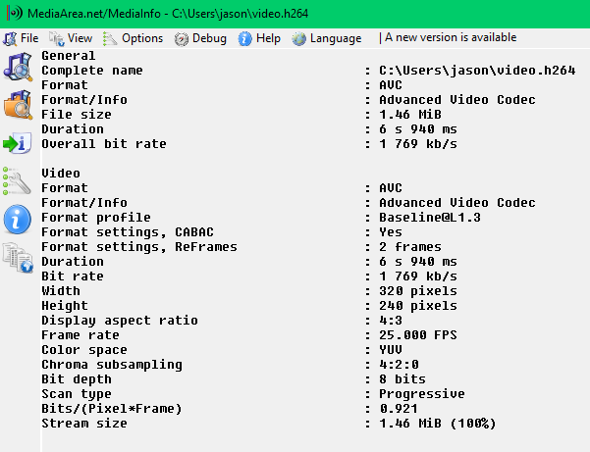
Task: Open the Help menu
Action: 259,38
